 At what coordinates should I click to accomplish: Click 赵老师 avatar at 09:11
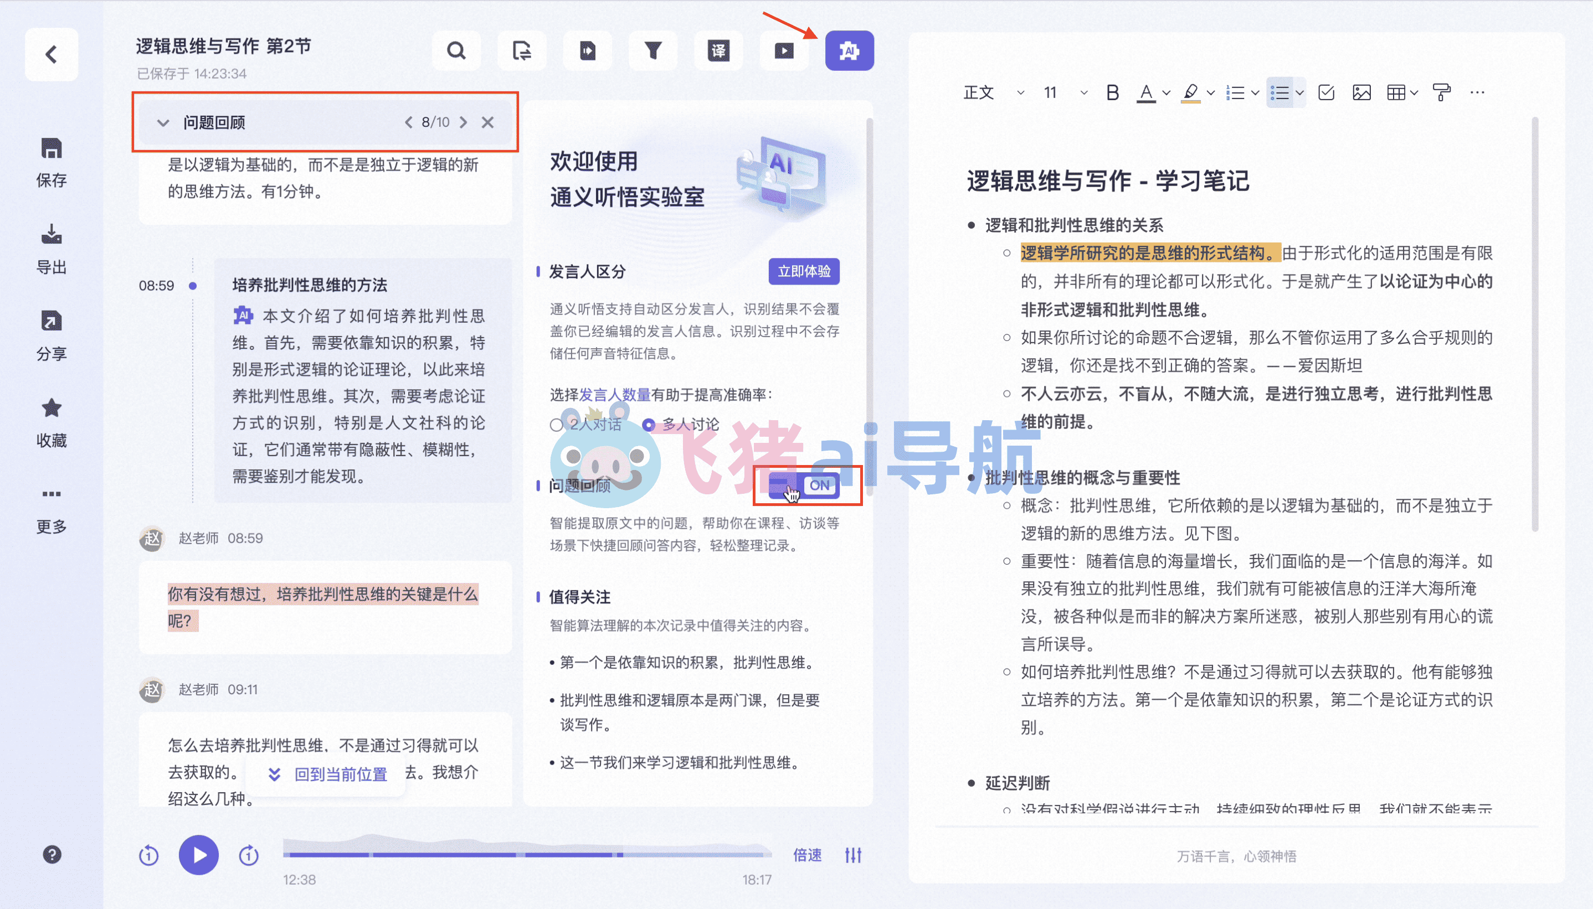click(x=151, y=690)
